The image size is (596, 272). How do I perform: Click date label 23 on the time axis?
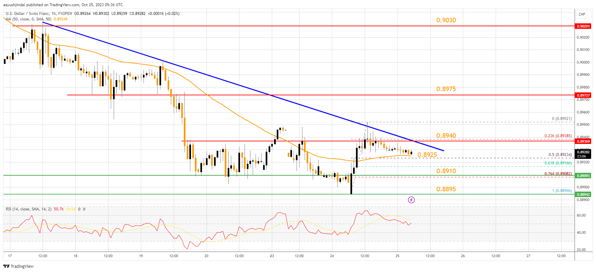(x=272, y=256)
